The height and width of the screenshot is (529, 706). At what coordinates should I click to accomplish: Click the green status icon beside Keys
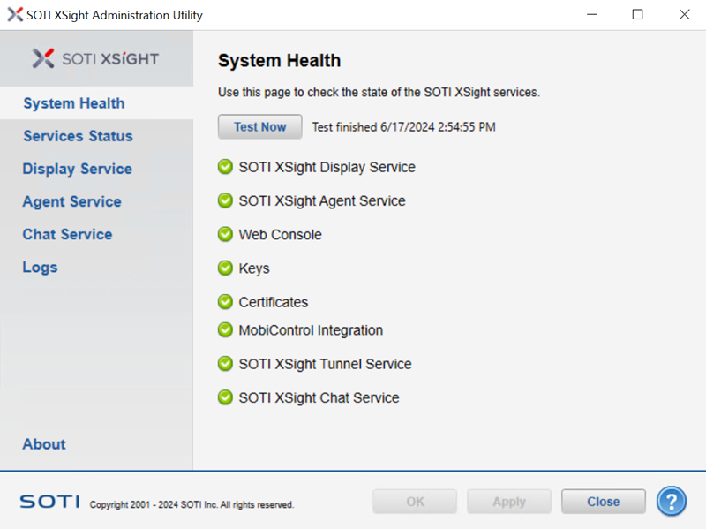(225, 268)
